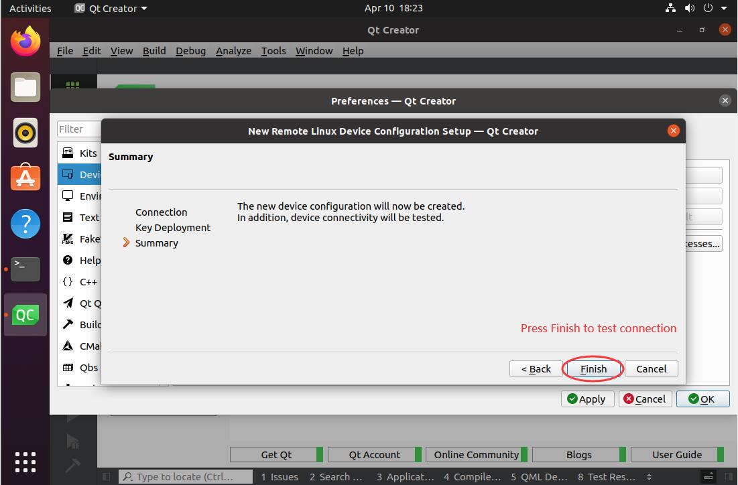Open Welcome mode grid icon
The width and height of the screenshot is (738, 485).
coord(72,84)
